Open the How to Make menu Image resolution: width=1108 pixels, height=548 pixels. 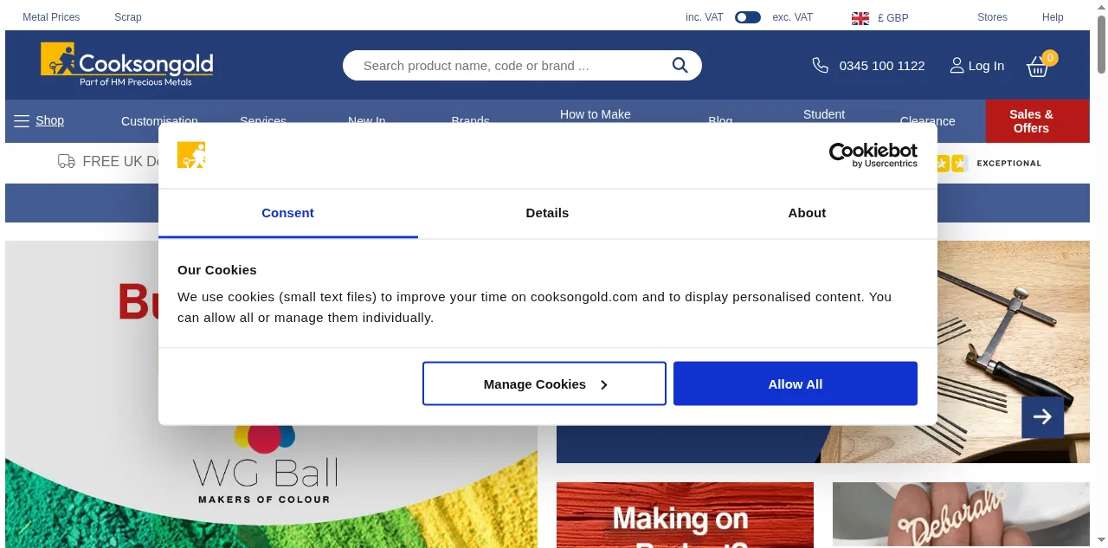(596, 114)
